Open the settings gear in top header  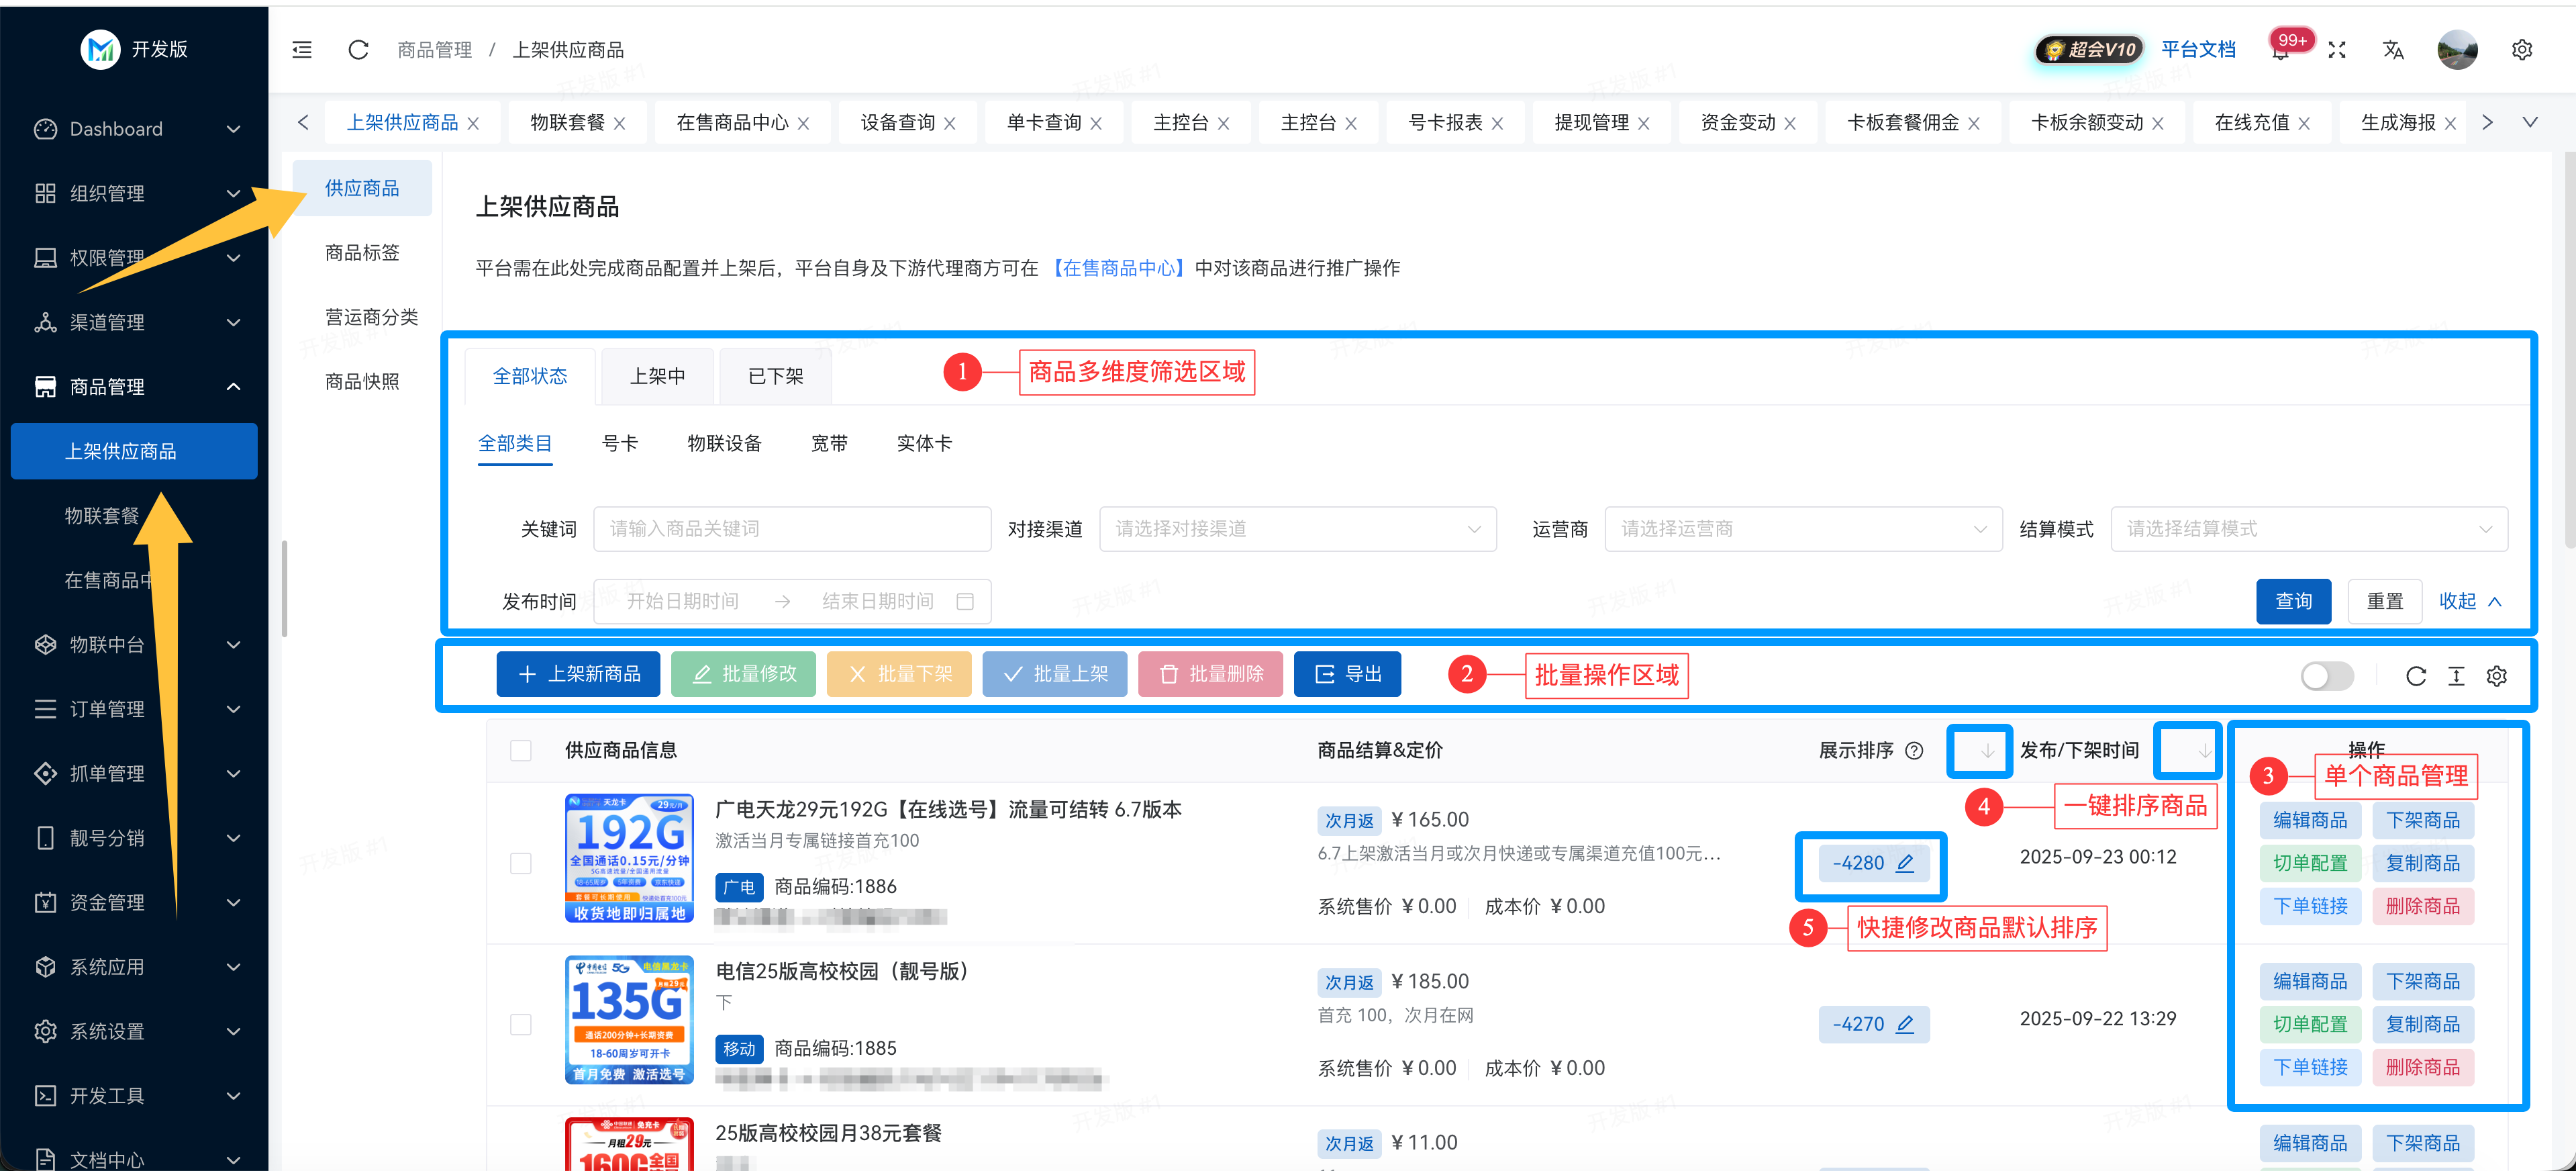click(x=2522, y=50)
